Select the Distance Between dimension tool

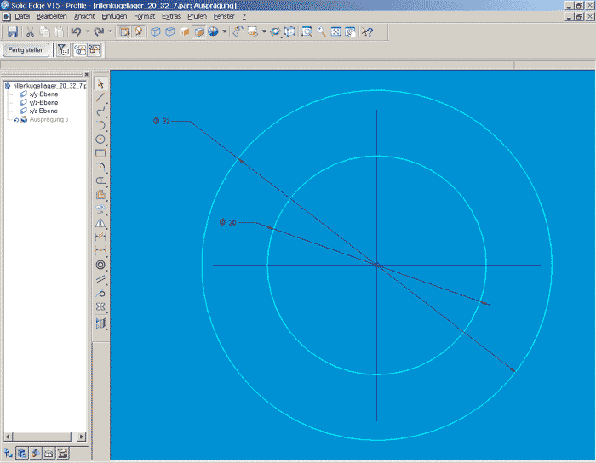(100, 251)
